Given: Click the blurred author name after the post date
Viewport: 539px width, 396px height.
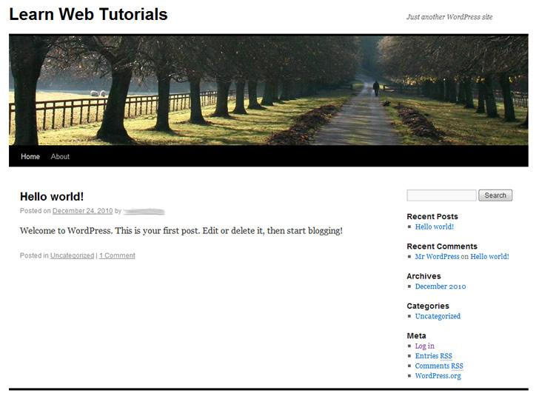Looking at the screenshot, I should point(144,211).
